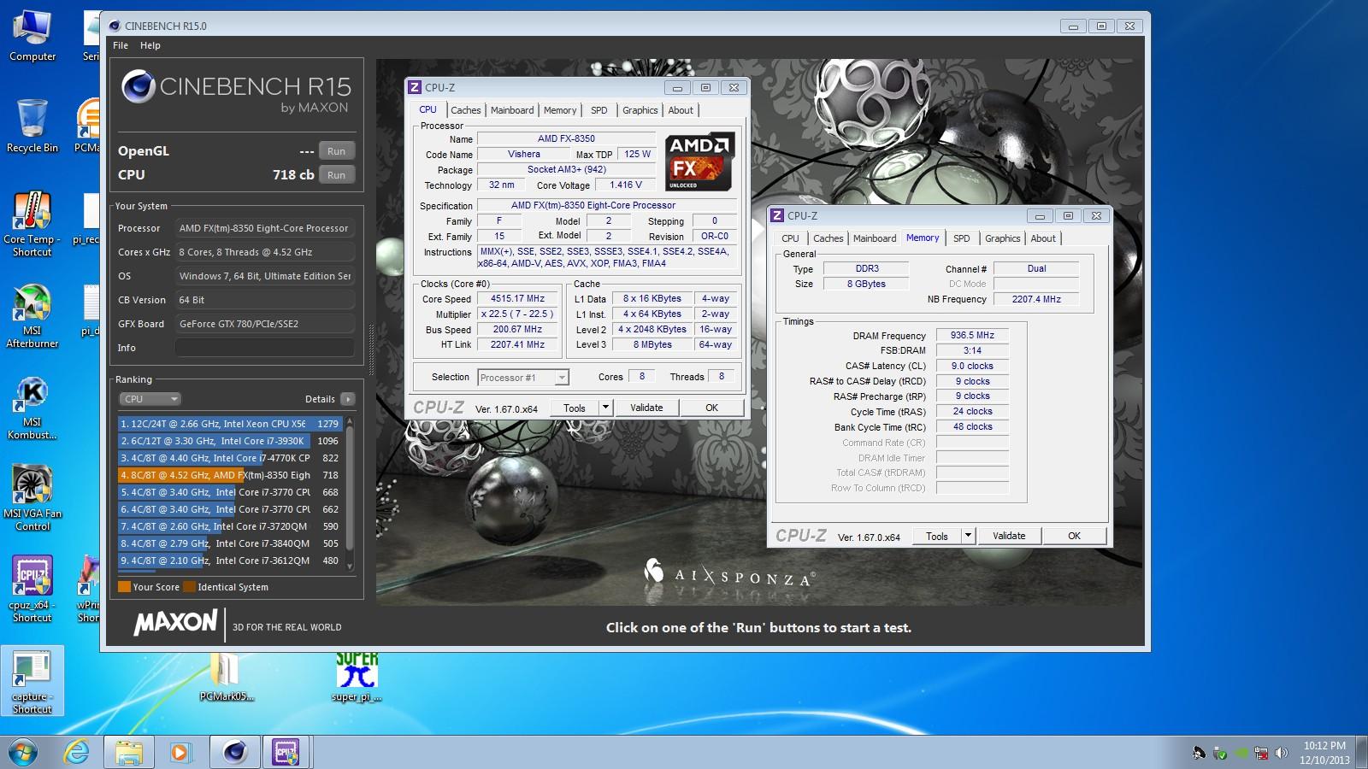
Task: Switch to Cinebench in the taskbar
Action: coord(234,752)
